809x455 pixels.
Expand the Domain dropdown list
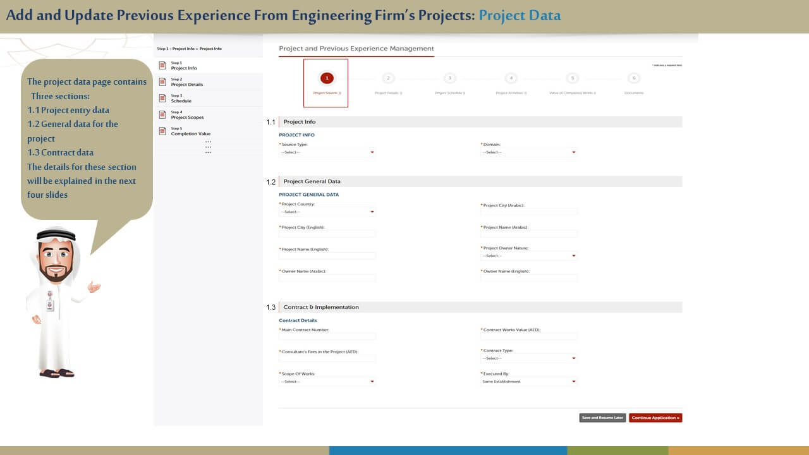point(529,152)
